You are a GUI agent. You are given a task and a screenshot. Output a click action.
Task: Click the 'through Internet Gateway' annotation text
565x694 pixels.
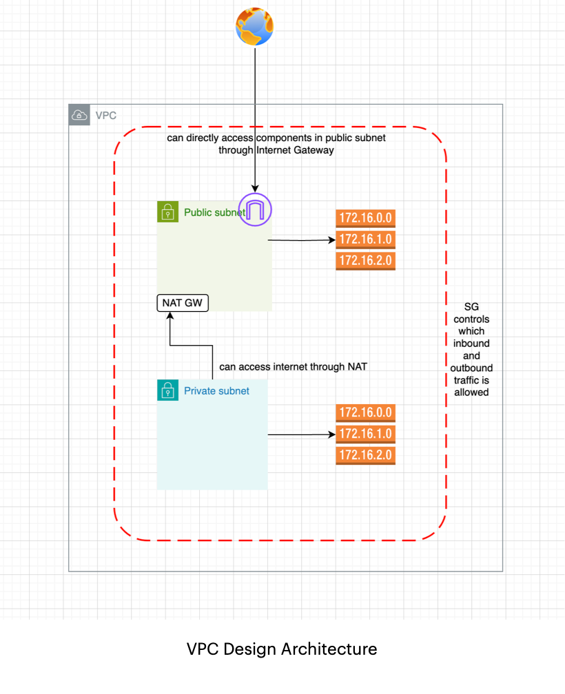(276, 150)
